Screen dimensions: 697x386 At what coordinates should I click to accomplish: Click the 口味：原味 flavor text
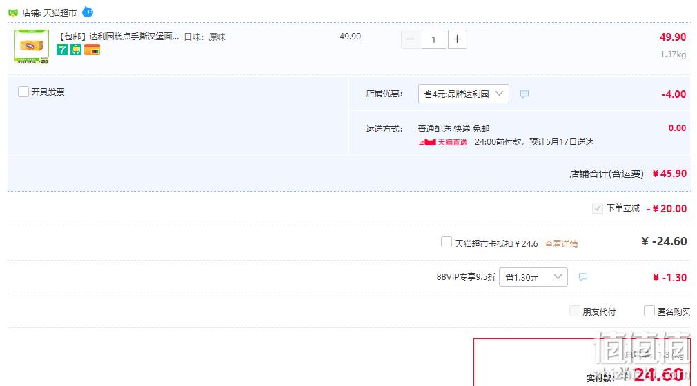205,37
